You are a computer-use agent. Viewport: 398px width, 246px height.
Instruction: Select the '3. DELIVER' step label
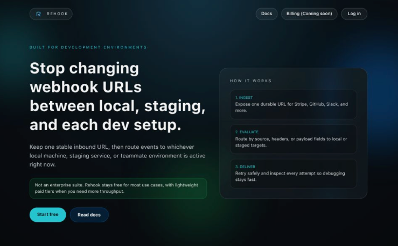(x=246, y=167)
